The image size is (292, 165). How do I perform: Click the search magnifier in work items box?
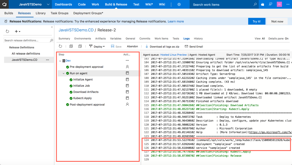pos(255,4)
